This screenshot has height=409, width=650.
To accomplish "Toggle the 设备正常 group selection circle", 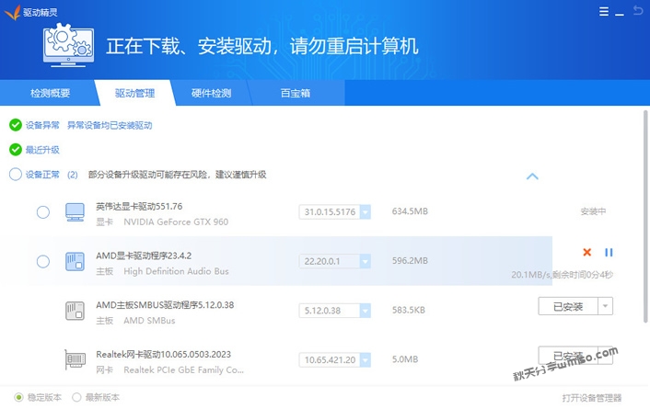I will click(x=16, y=175).
